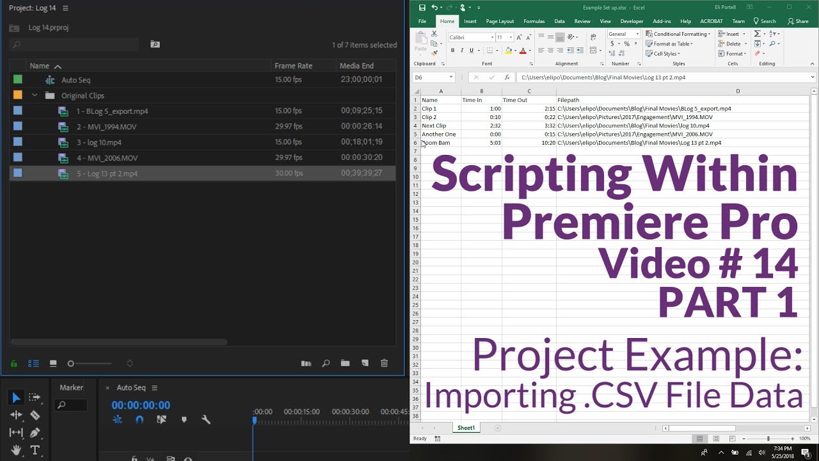This screenshot has width=819, height=461.
Task: Toggle Bold formatting in Excel
Action: pyautogui.click(x=452, y=51)
